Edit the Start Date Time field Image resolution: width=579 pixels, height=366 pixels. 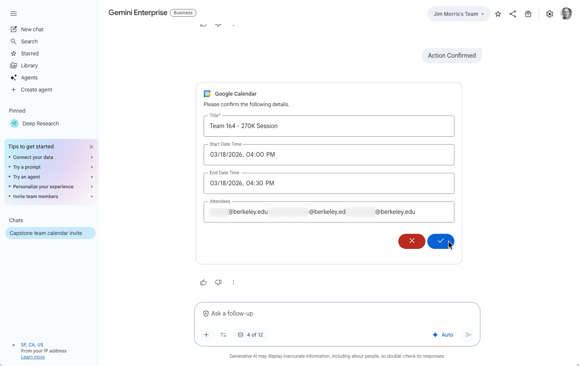329,155
